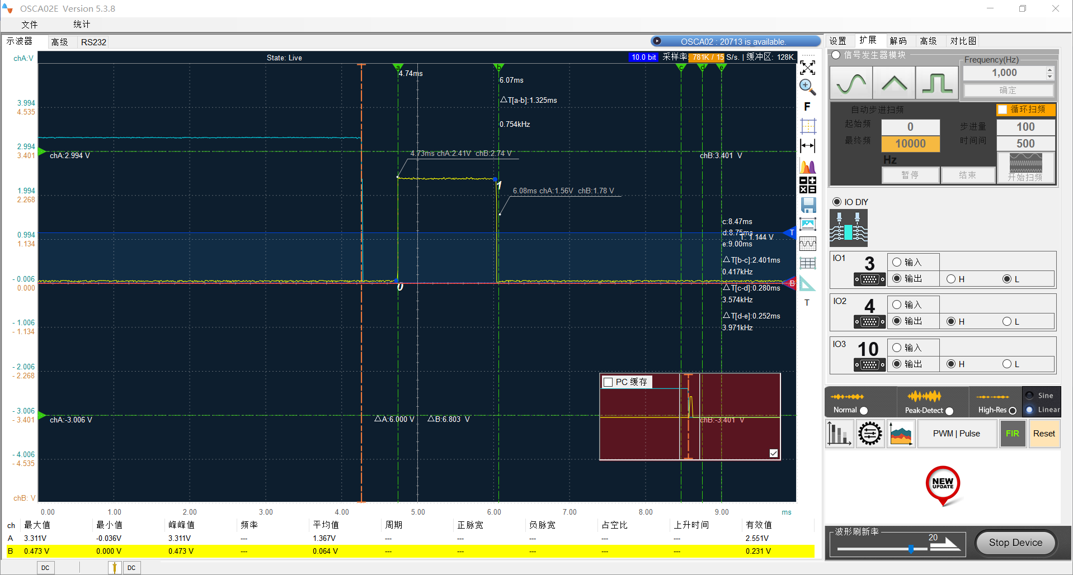This screenshot has width=1073, height=575.
Task: Check the PC 缓存 checkbox
Action: point(608,382)
